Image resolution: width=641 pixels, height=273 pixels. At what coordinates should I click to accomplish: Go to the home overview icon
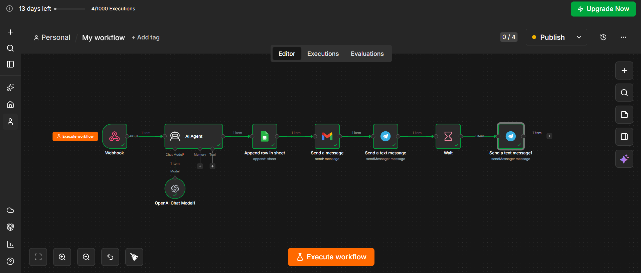pyautogui.click(x=10, y=105)
